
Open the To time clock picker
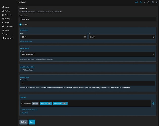[x=153, y=37]
